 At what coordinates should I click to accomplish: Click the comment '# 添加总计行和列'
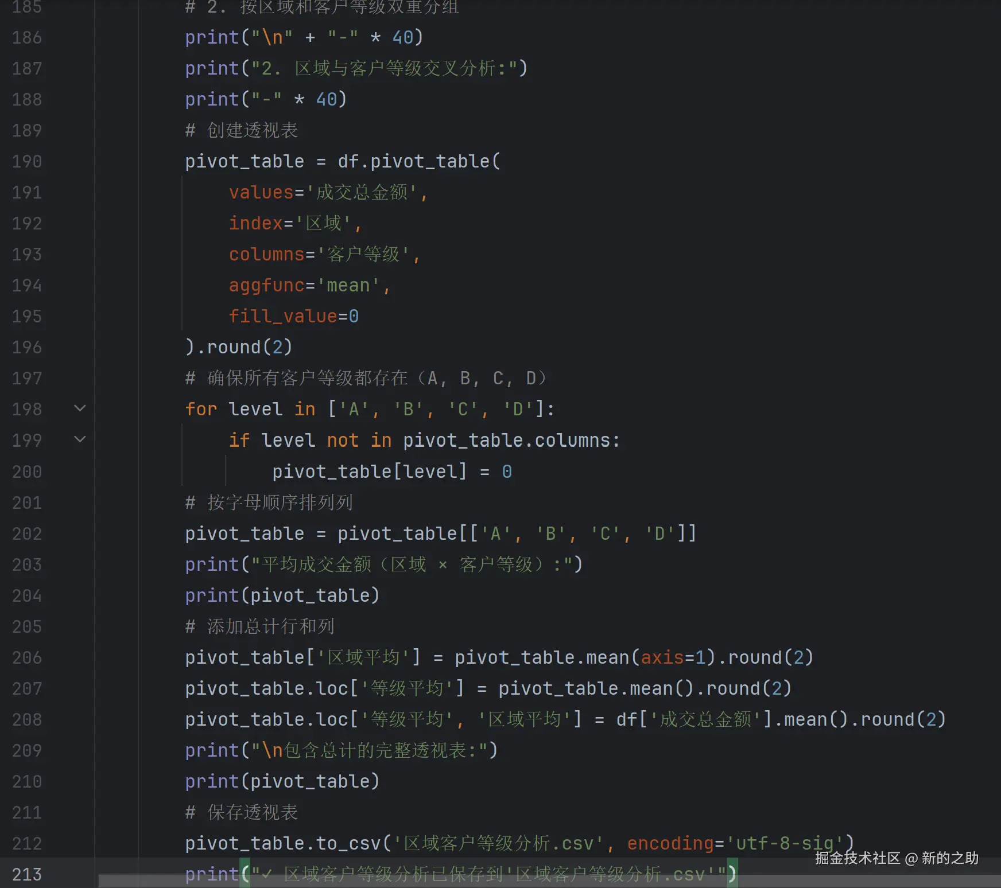[259, 626]
